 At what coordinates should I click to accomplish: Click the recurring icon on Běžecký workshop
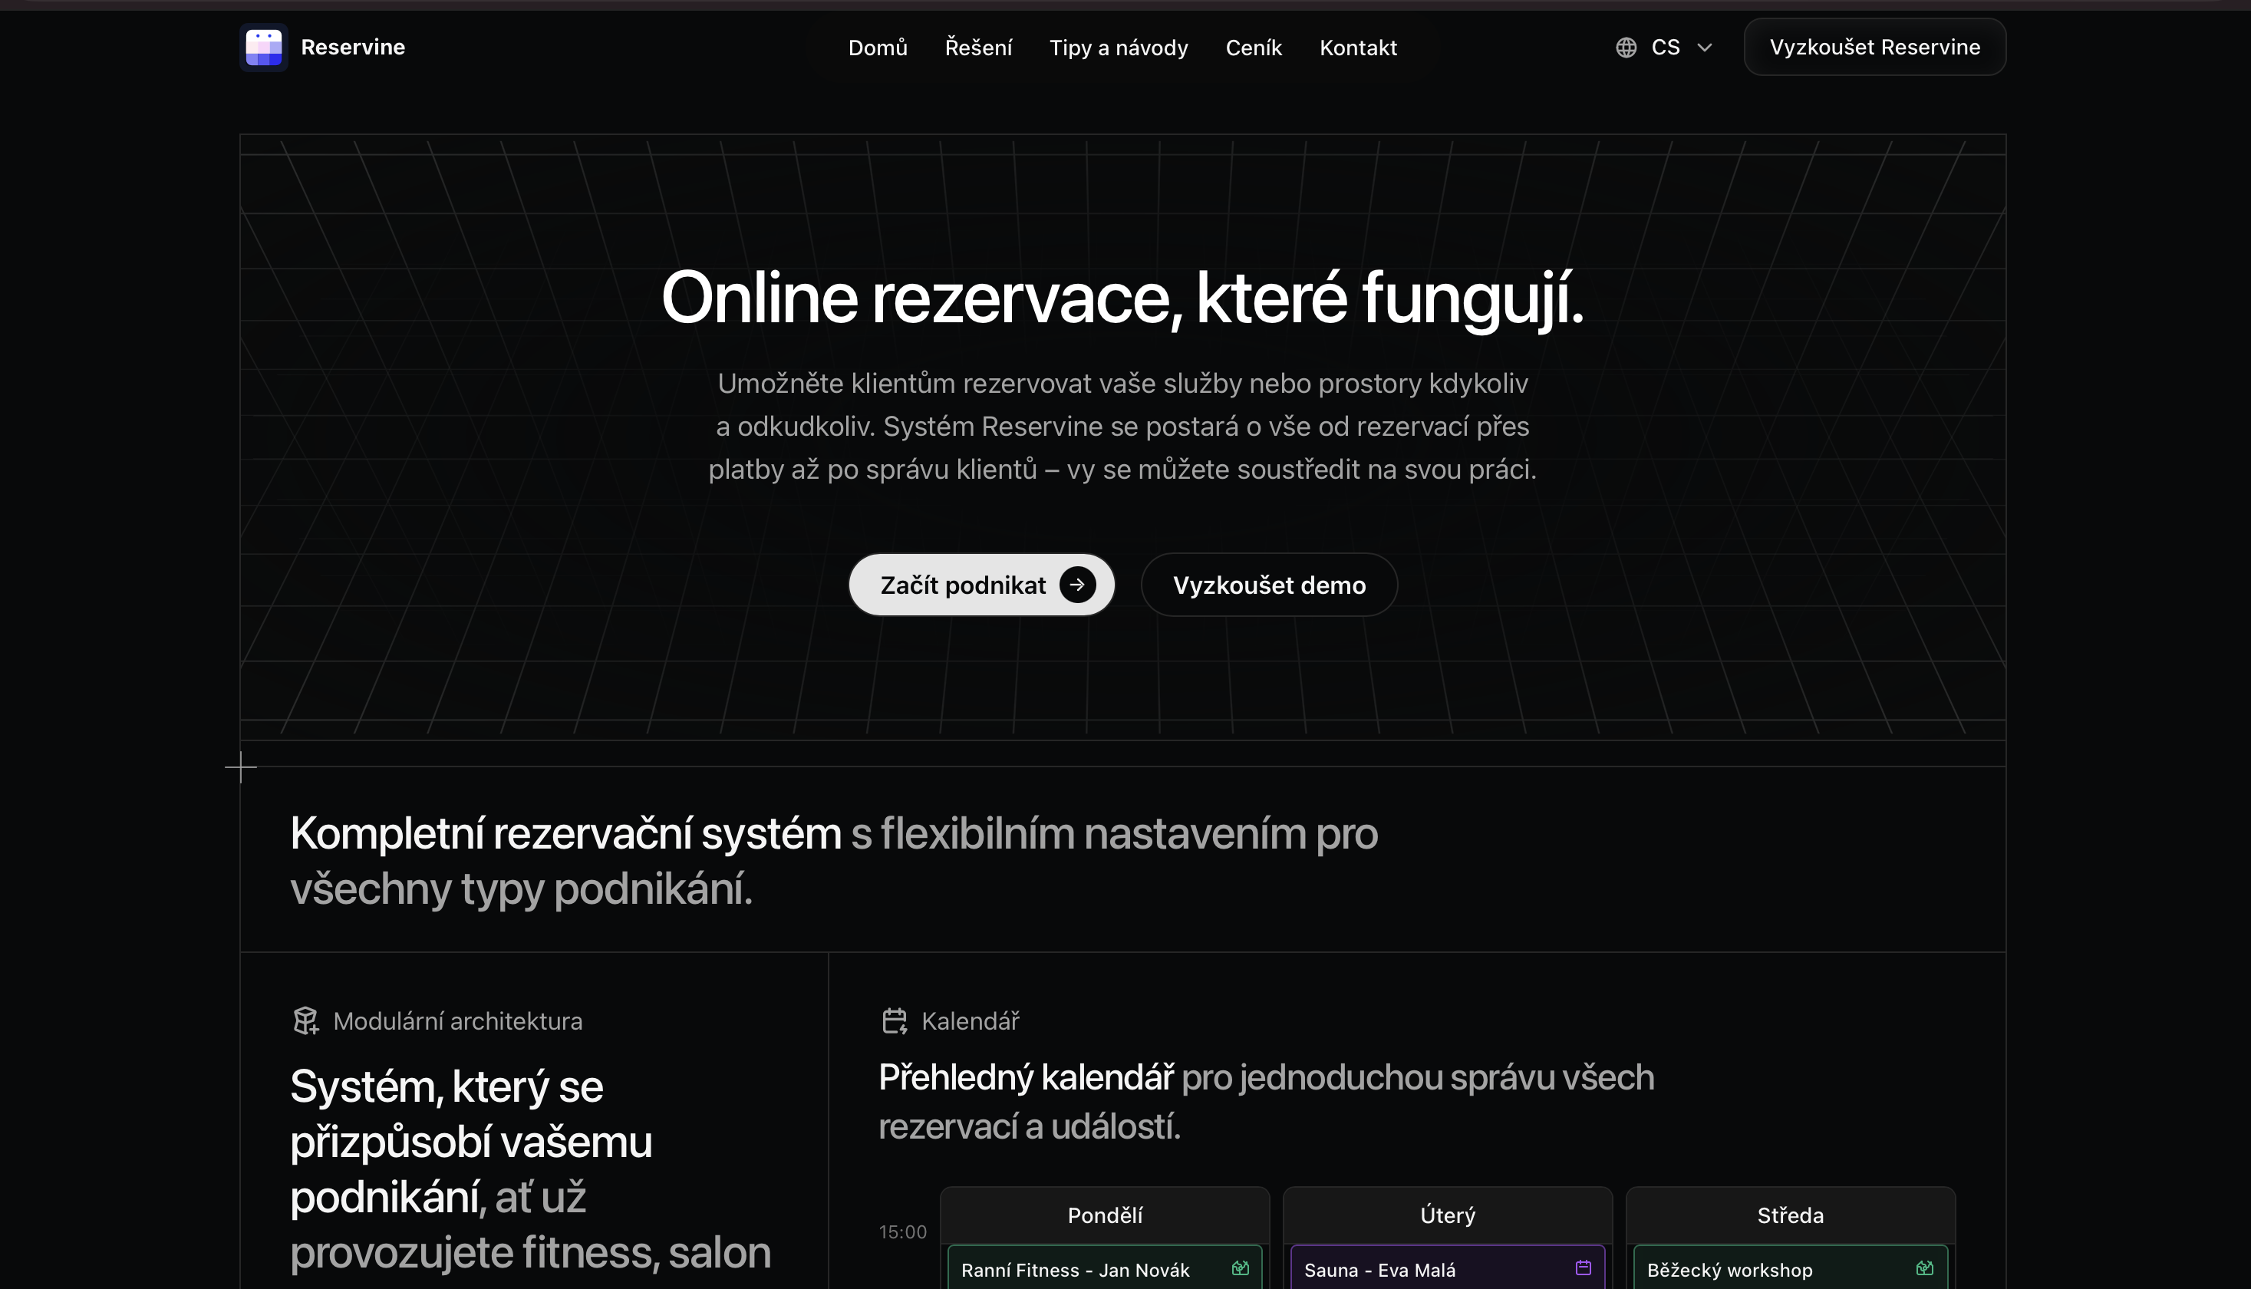click(1926, 1267)
